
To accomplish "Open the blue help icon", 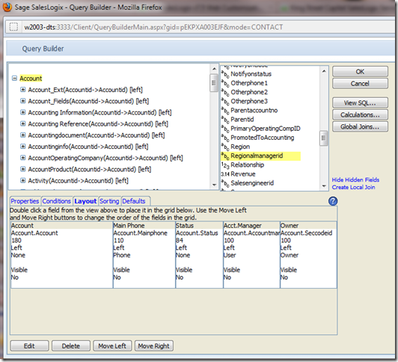I will 333,201.
